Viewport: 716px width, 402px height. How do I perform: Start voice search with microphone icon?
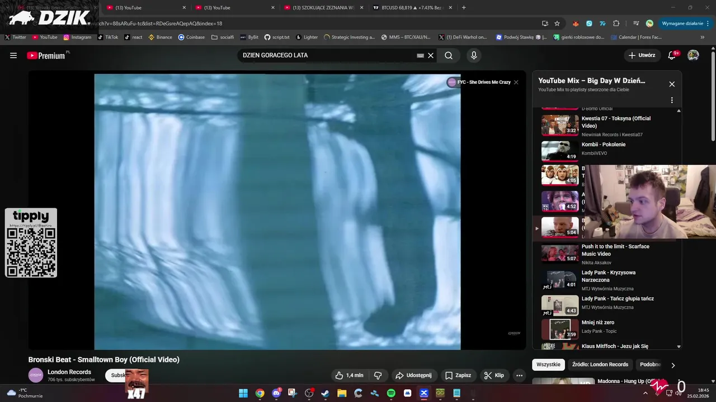pyautogui.click(x=474, y=55)
